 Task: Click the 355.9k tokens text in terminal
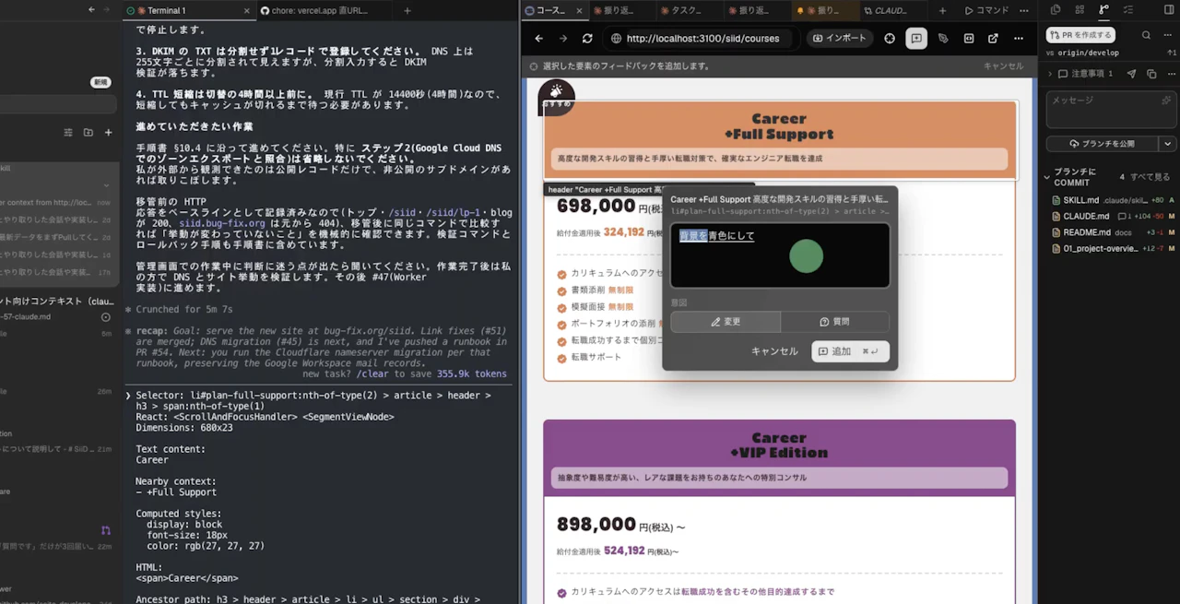pos(472,374)
